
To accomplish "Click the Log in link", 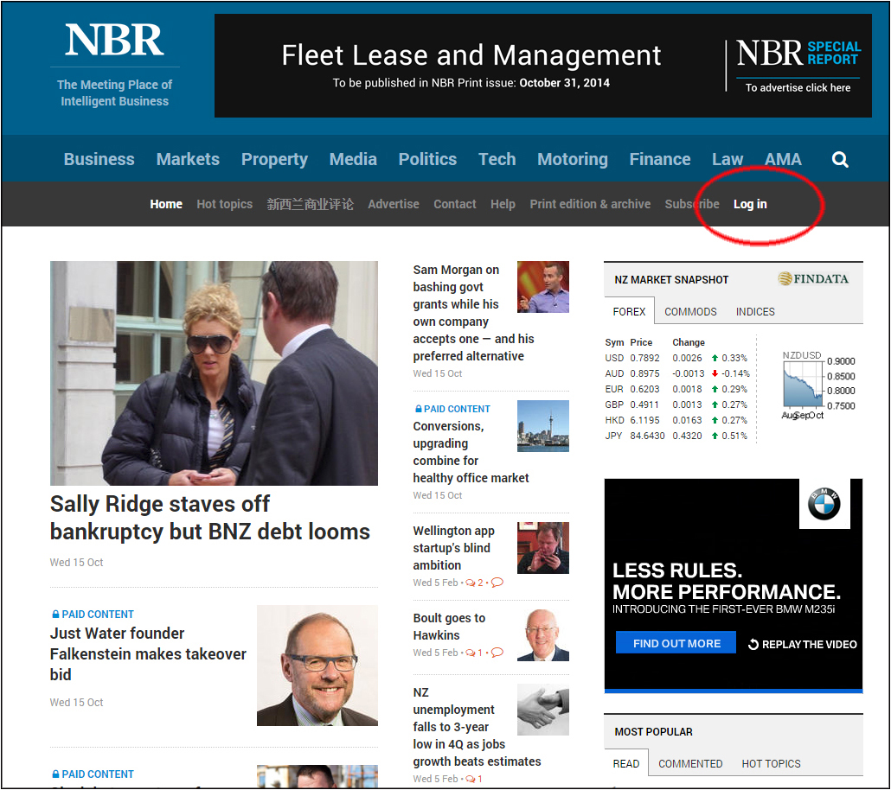I will 750,204.
